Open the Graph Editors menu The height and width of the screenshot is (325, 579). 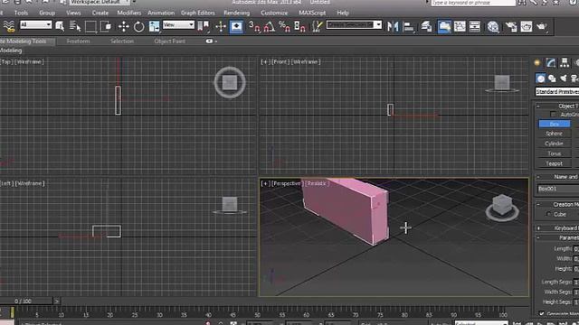[198, 13]
